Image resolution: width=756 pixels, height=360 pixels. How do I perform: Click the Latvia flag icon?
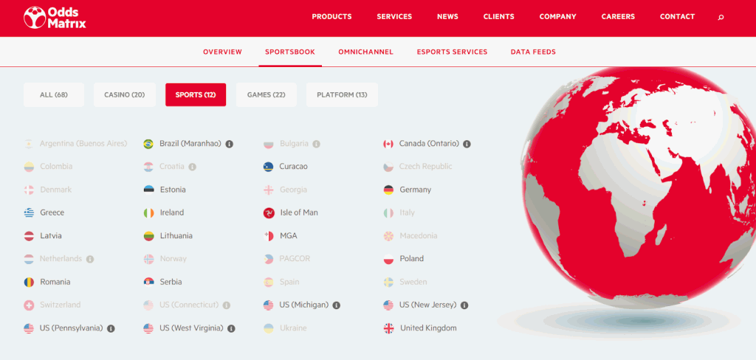click(x=29, y=236)
